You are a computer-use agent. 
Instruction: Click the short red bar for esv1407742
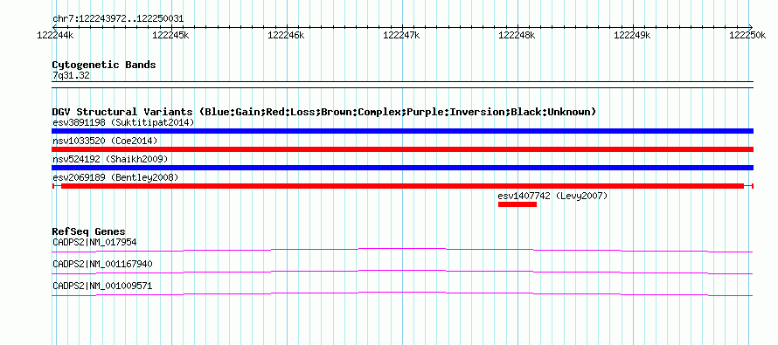518,204
